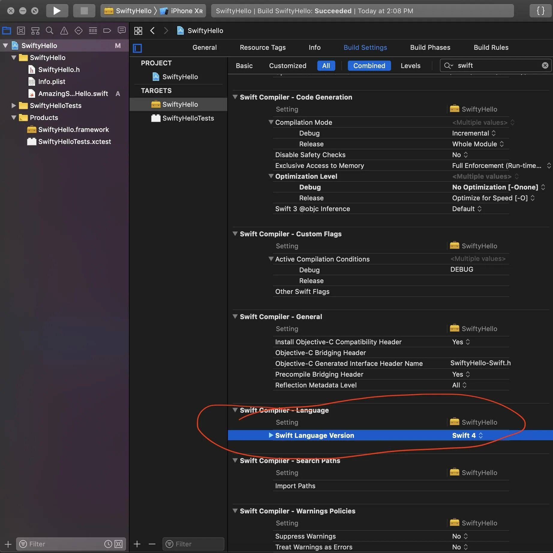Open the code review braces button

[541, 11]
